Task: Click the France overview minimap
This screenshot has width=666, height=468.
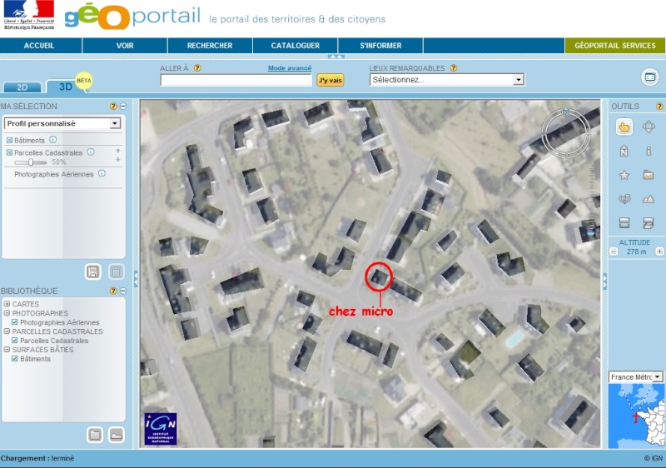Action: [x=636, y=416]
